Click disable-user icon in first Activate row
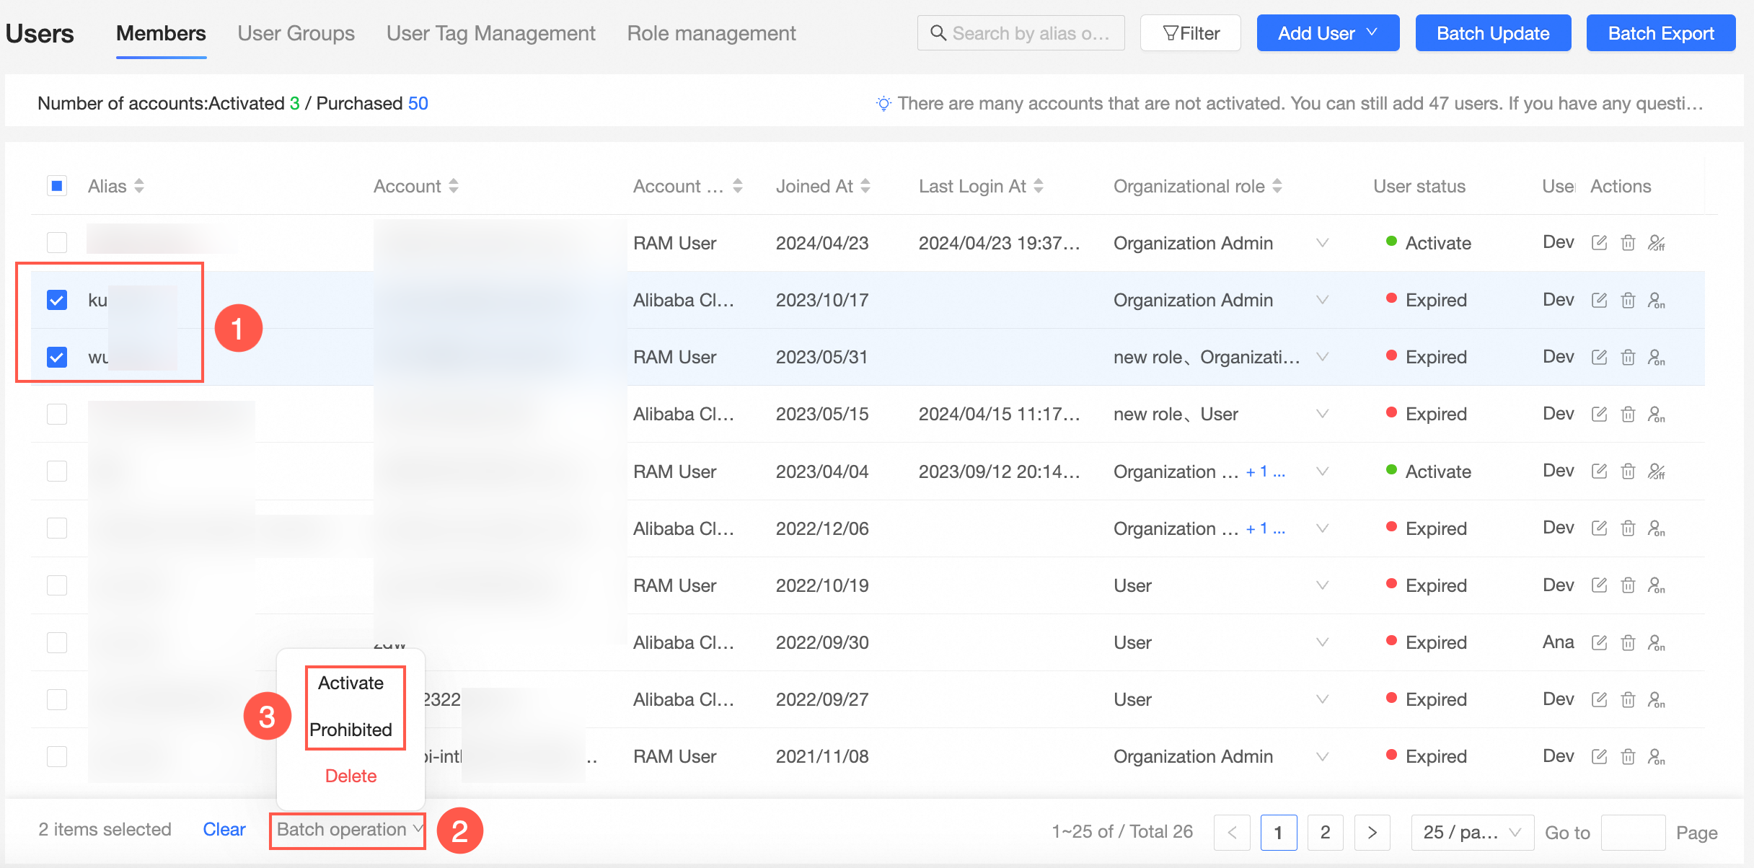The image size is (1754, 868). coord(1657,243)
